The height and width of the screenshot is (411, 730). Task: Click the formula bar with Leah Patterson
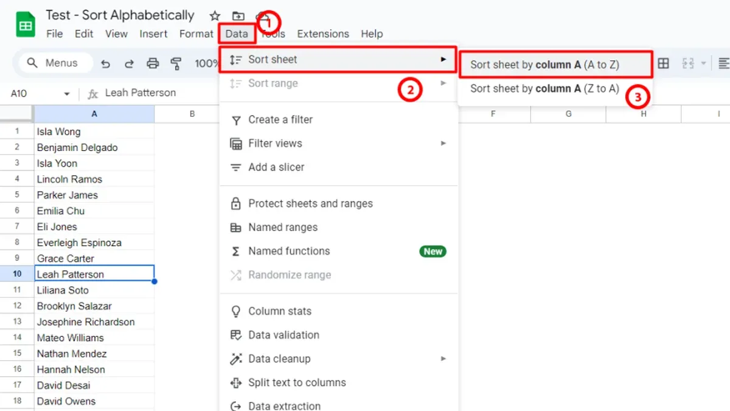[x=141, y=93]
